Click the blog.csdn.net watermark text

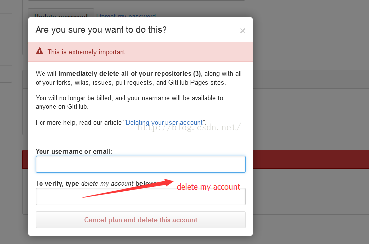click(189, 127)
